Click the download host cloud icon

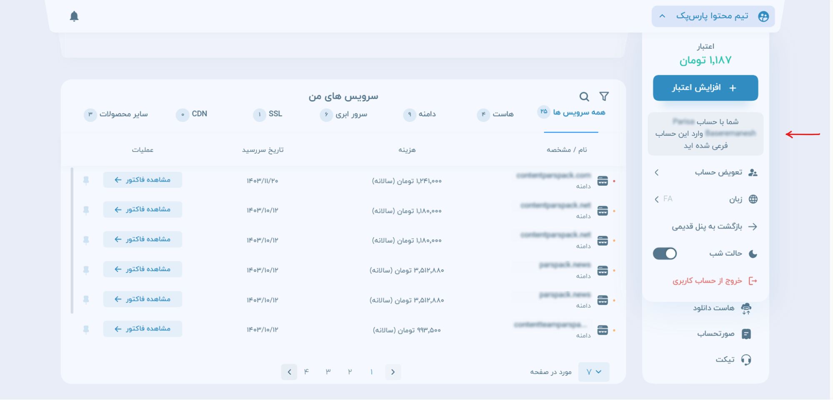pos(746,308)
